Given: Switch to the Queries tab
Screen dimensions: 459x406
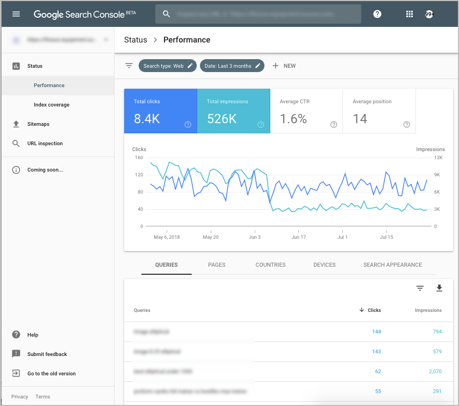Looking at the screenshot, I should click(166, 265).
